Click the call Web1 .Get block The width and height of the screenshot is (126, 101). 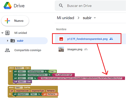(22, 82)
